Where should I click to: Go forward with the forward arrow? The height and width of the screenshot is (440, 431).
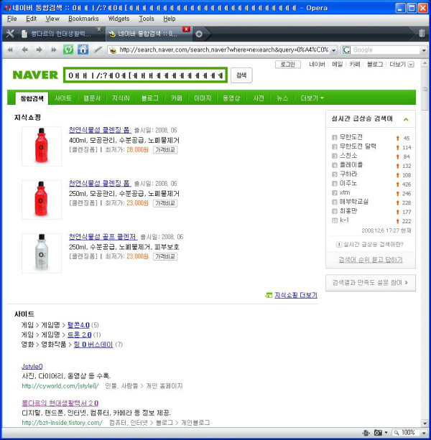click(39, 50)
